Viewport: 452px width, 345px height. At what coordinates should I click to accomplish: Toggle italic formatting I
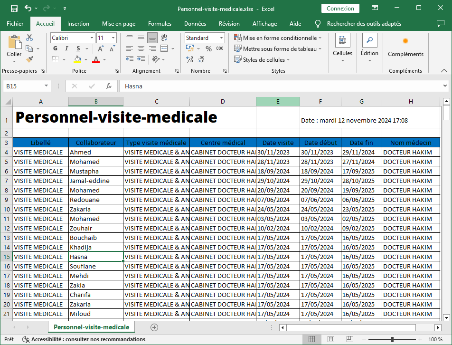coord(66,49)
